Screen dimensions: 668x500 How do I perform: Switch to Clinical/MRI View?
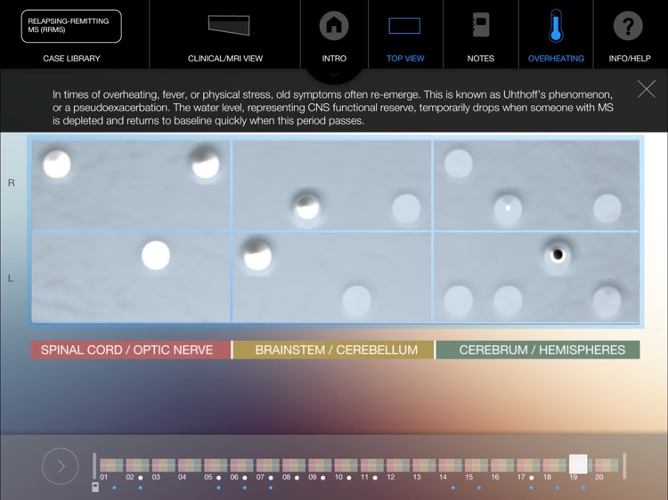[225, 59]
